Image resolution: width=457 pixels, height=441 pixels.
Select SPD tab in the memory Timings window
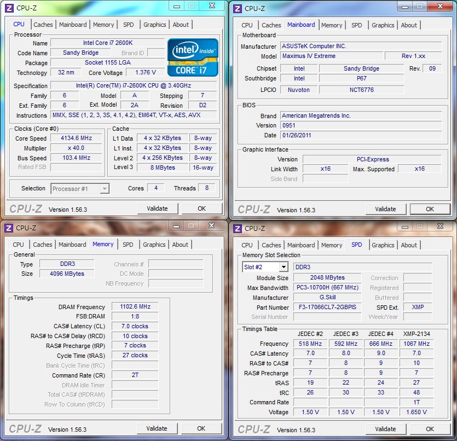pyautogui.click(x=128, y=245)
